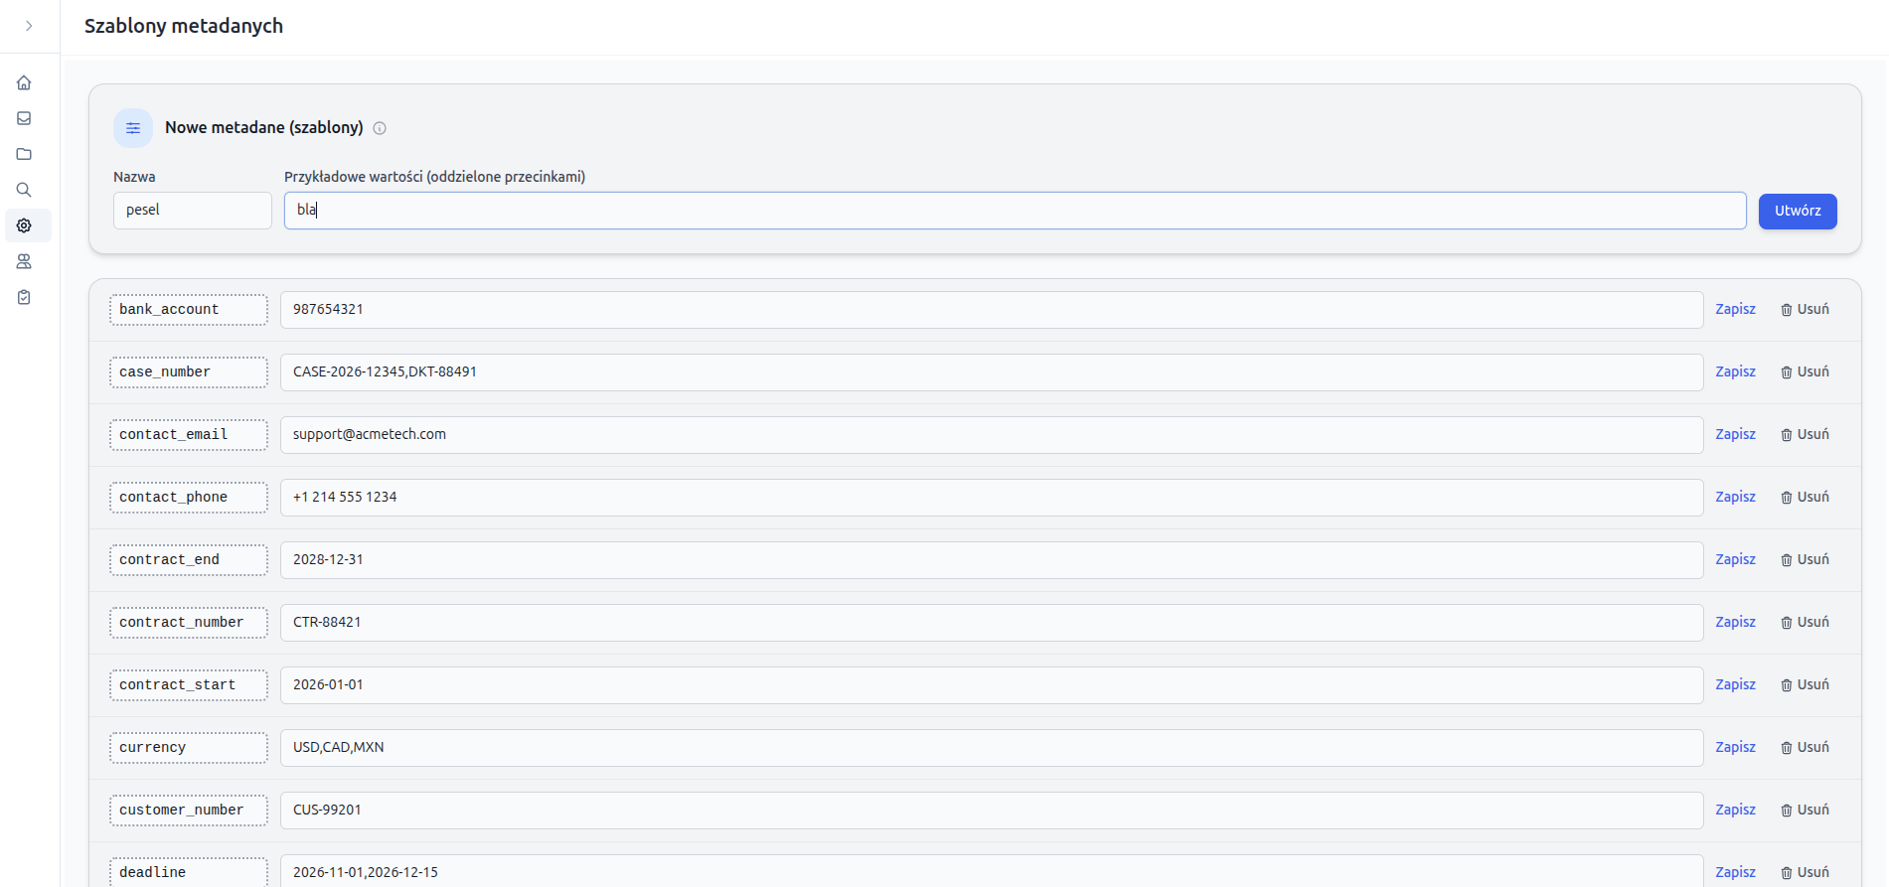Delete the case_number row with Usuń
The image size is (1889, 887).
tap(1805, 372)
